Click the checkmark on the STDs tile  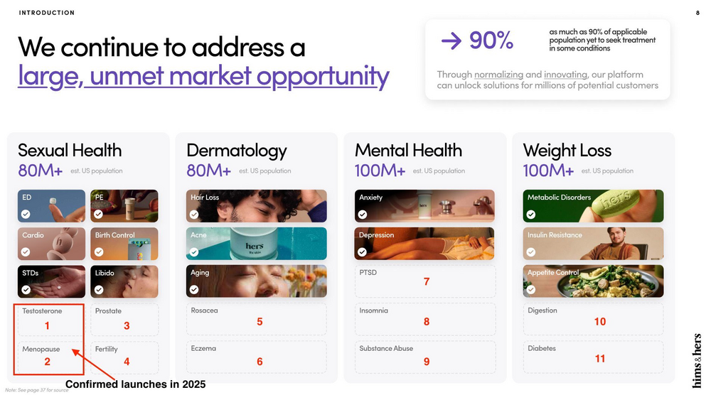[x=26, y=289]
